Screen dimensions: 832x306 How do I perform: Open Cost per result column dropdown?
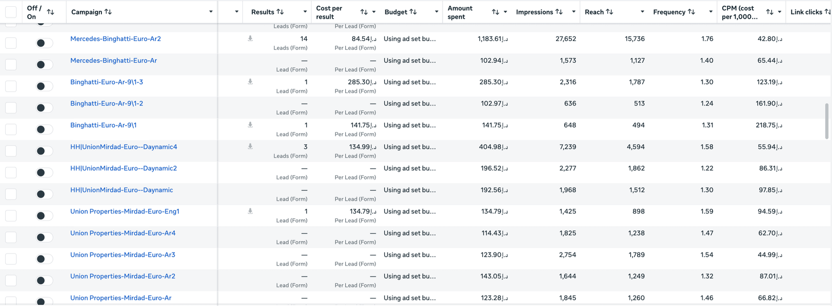click(x=373, y=11)
